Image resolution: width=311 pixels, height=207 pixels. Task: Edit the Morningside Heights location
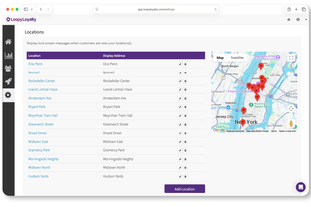tap(180, 159)
